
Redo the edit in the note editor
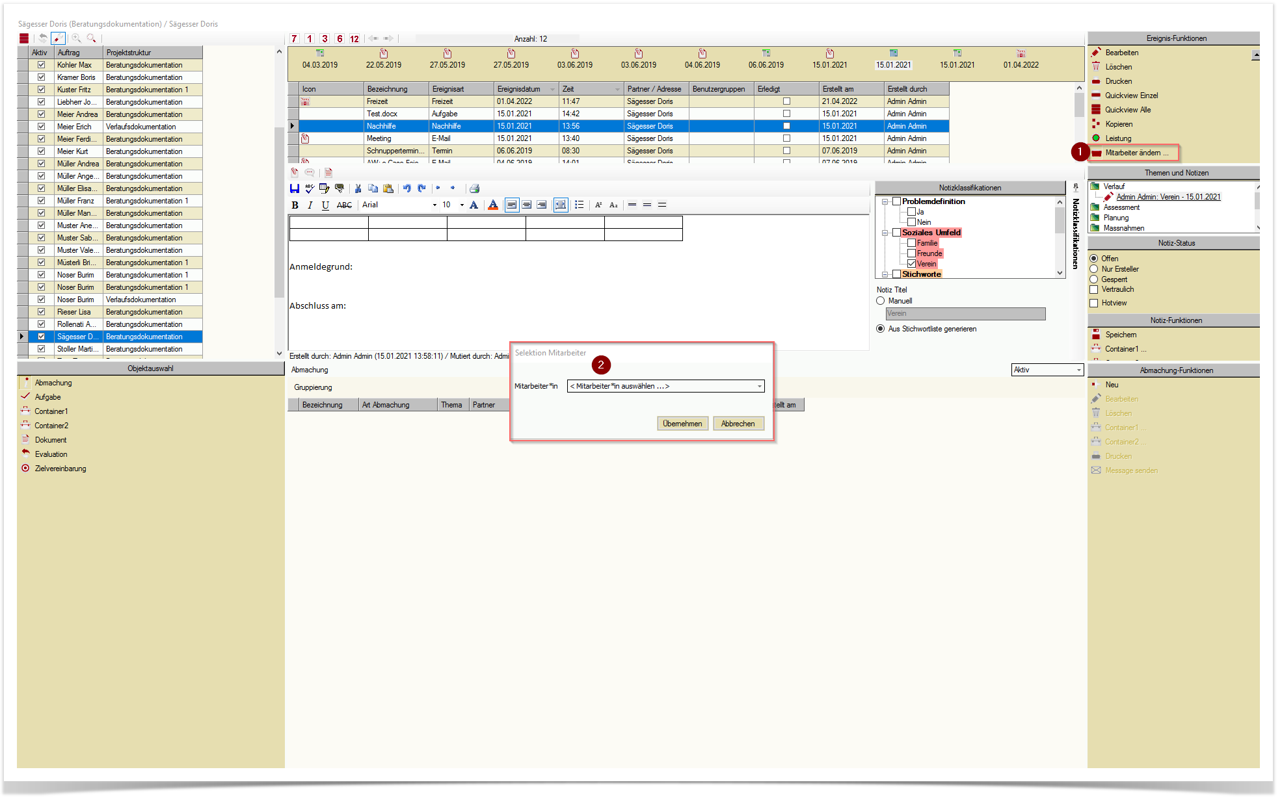tap(421, 188)
